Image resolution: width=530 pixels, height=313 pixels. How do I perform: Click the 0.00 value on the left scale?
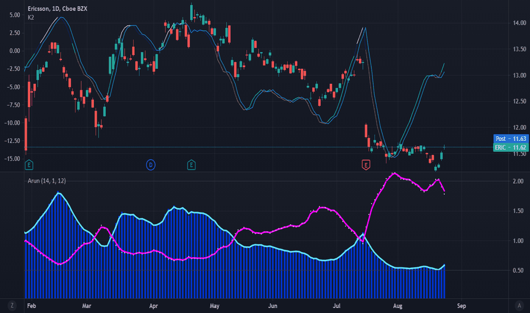pyautogui.click(x=15, y=51)
